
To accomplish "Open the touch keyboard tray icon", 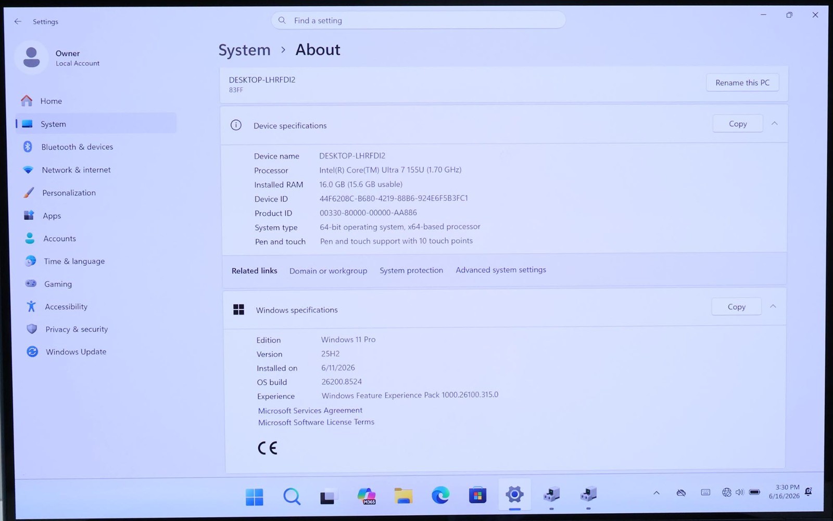I will pyautogui.click(x=705, y=492).
